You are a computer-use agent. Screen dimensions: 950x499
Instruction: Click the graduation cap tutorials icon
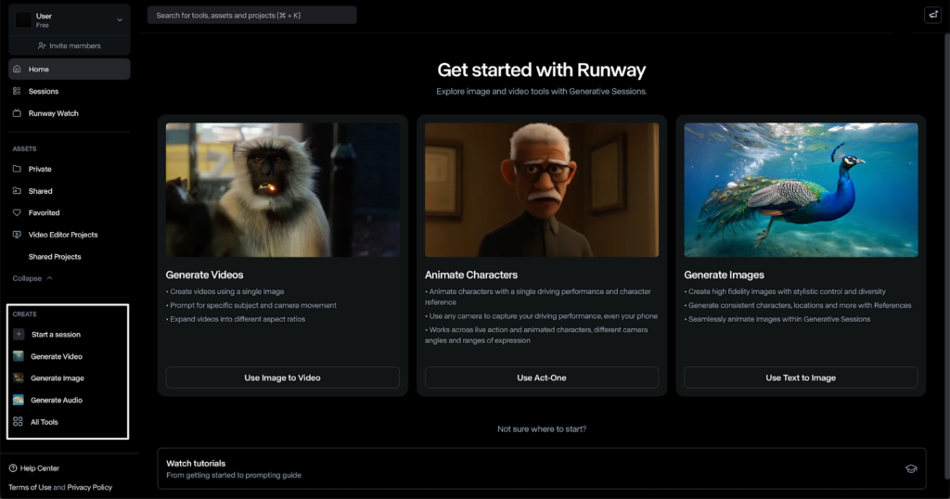[911, 468]
